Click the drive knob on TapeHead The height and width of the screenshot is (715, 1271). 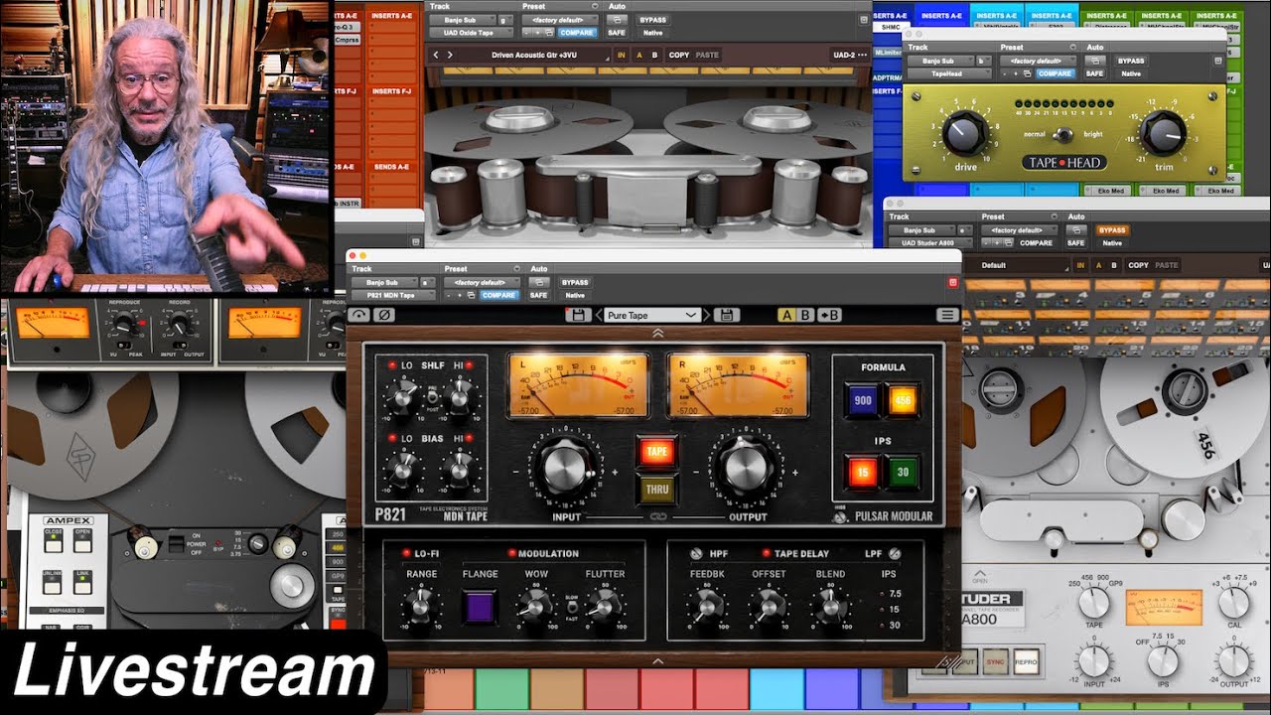coord(965,132)
